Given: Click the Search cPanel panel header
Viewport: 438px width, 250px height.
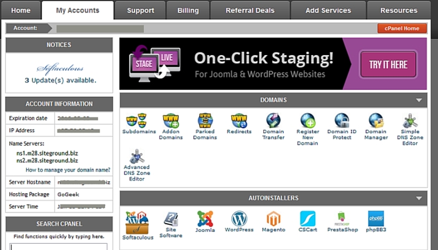Looking at the screenshot, I should click(x=59, y=224).
